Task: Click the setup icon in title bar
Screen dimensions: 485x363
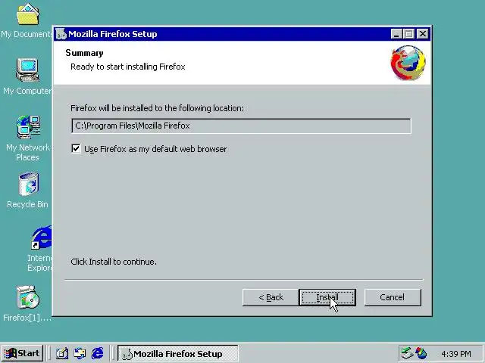Action: [61, 34]
